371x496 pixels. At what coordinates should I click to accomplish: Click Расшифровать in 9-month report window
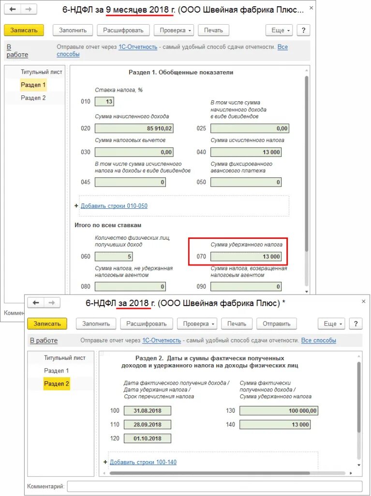tap(123, 31)
